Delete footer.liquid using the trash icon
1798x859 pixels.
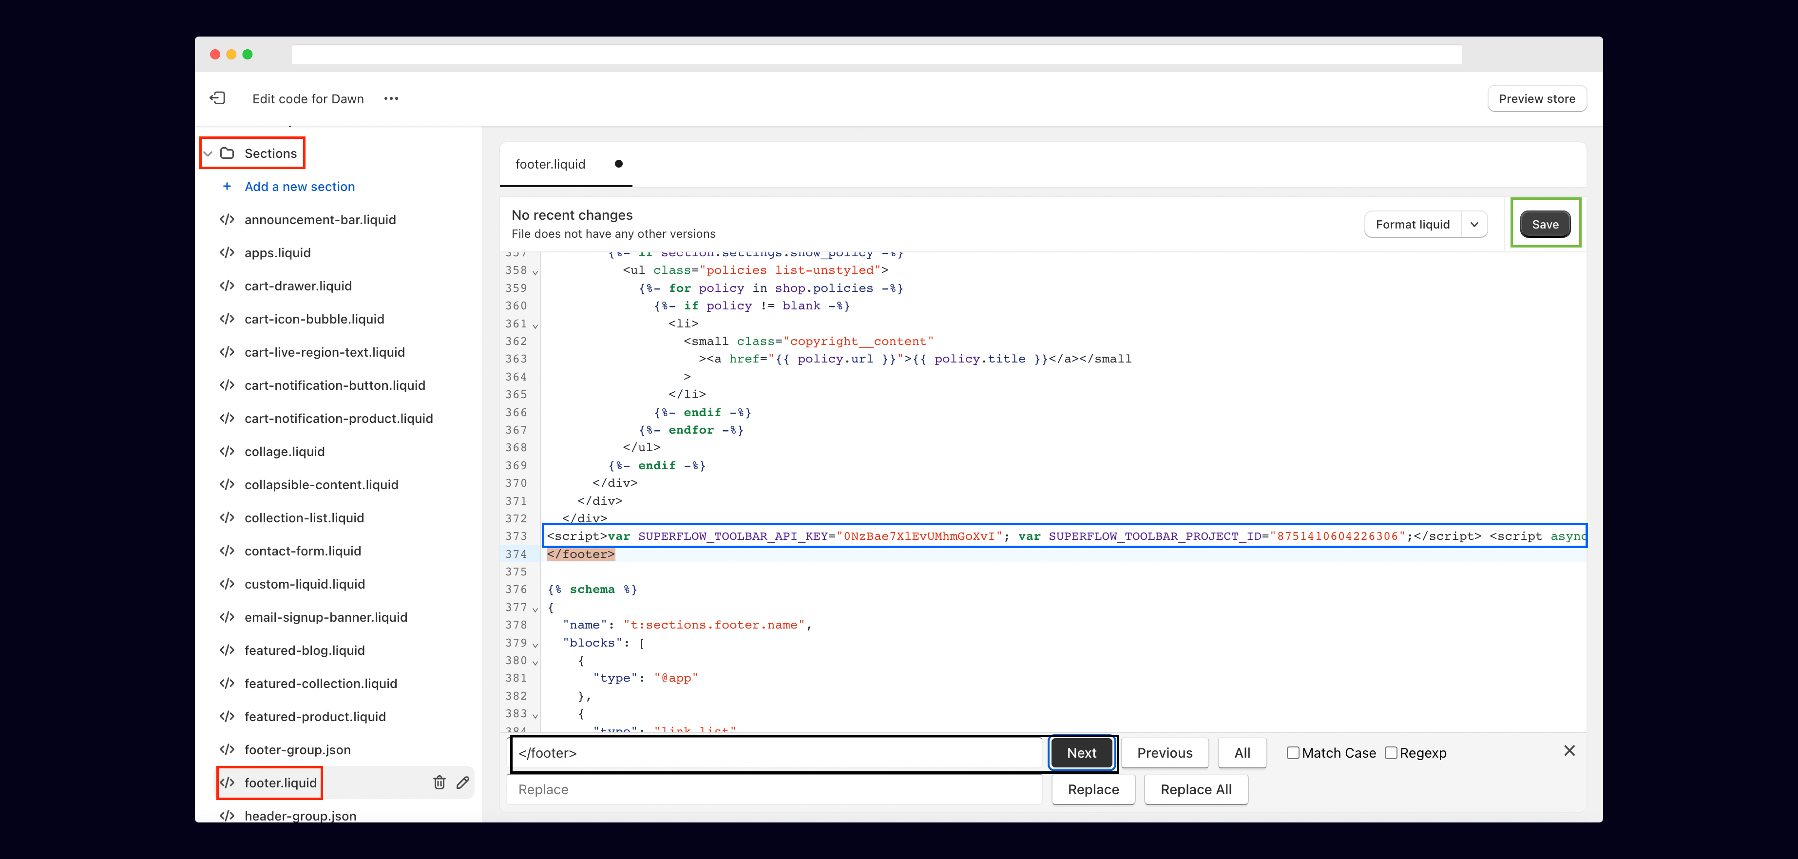tap(439, 782)
